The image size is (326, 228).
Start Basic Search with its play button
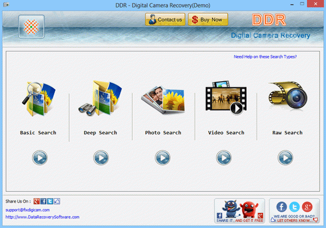click(x=40, y=158)
